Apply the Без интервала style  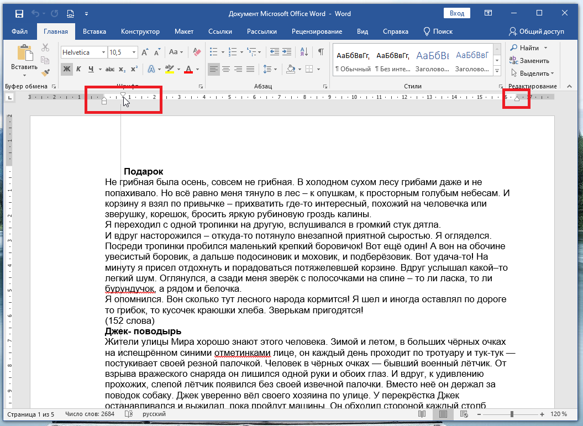[x=393, y=61]
